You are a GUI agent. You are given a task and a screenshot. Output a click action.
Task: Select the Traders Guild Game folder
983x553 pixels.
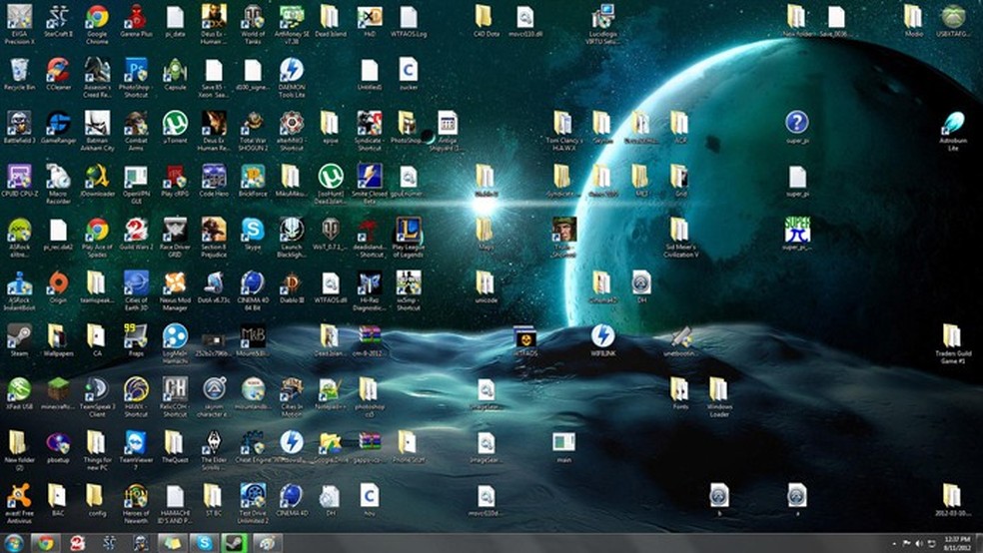[x=951, y=336]
